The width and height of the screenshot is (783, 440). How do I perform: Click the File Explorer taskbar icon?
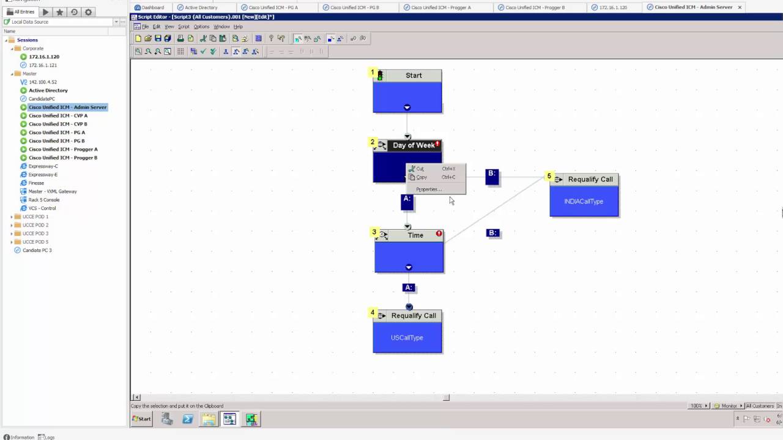(x=209, y=419)
